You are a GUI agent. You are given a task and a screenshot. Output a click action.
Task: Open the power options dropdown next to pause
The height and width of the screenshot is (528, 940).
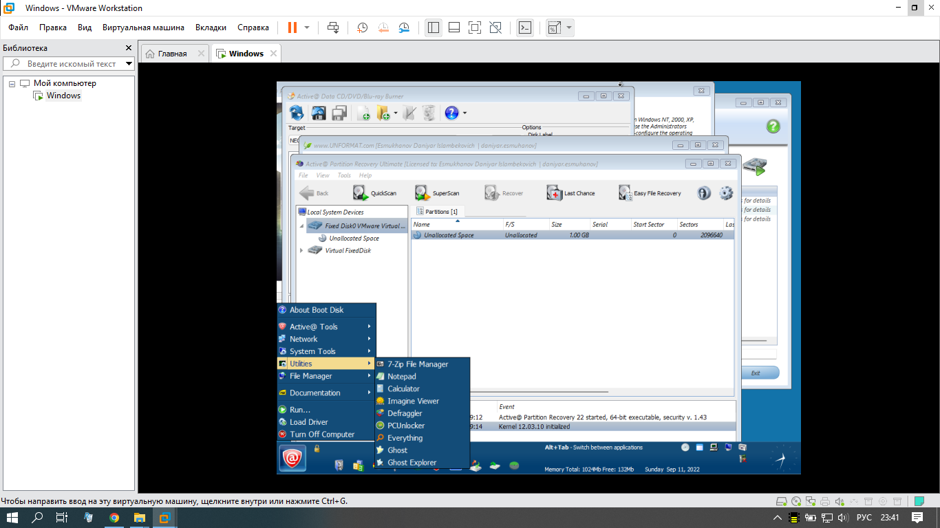(307, 27)
